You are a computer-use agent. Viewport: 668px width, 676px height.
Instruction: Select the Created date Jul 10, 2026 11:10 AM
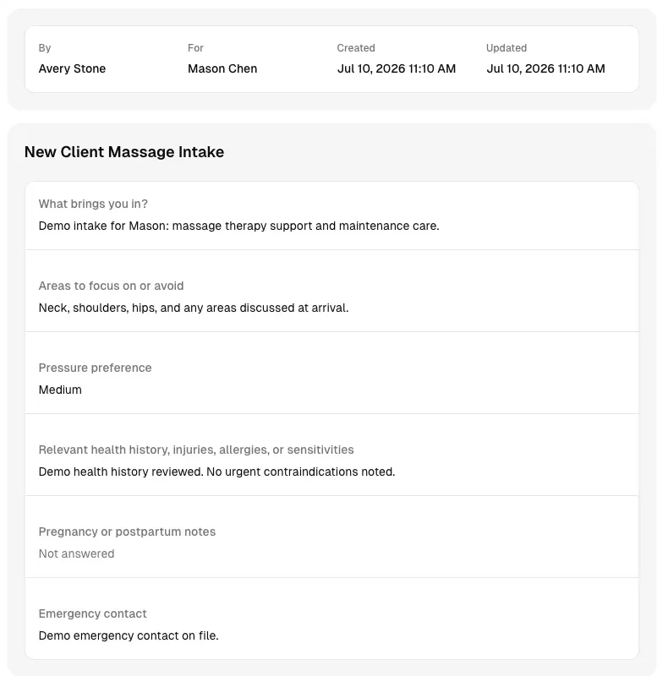[x=396, y=68]
